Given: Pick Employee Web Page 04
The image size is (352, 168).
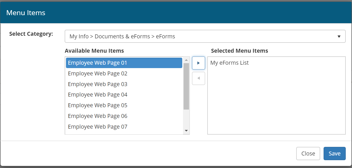Looking at the screenshot, I should pos(98,95).
